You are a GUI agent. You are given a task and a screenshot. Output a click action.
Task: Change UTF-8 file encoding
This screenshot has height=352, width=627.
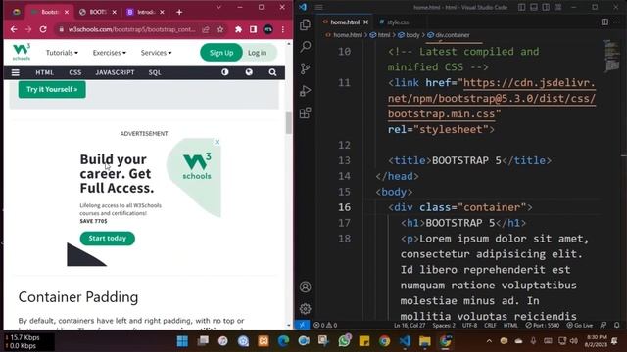tap(469, 325)
